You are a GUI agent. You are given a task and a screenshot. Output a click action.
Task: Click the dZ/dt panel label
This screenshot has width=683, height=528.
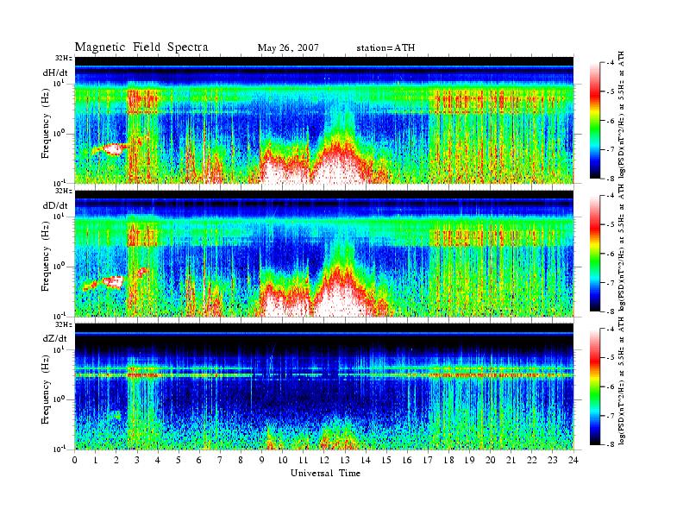click(55, 338)
